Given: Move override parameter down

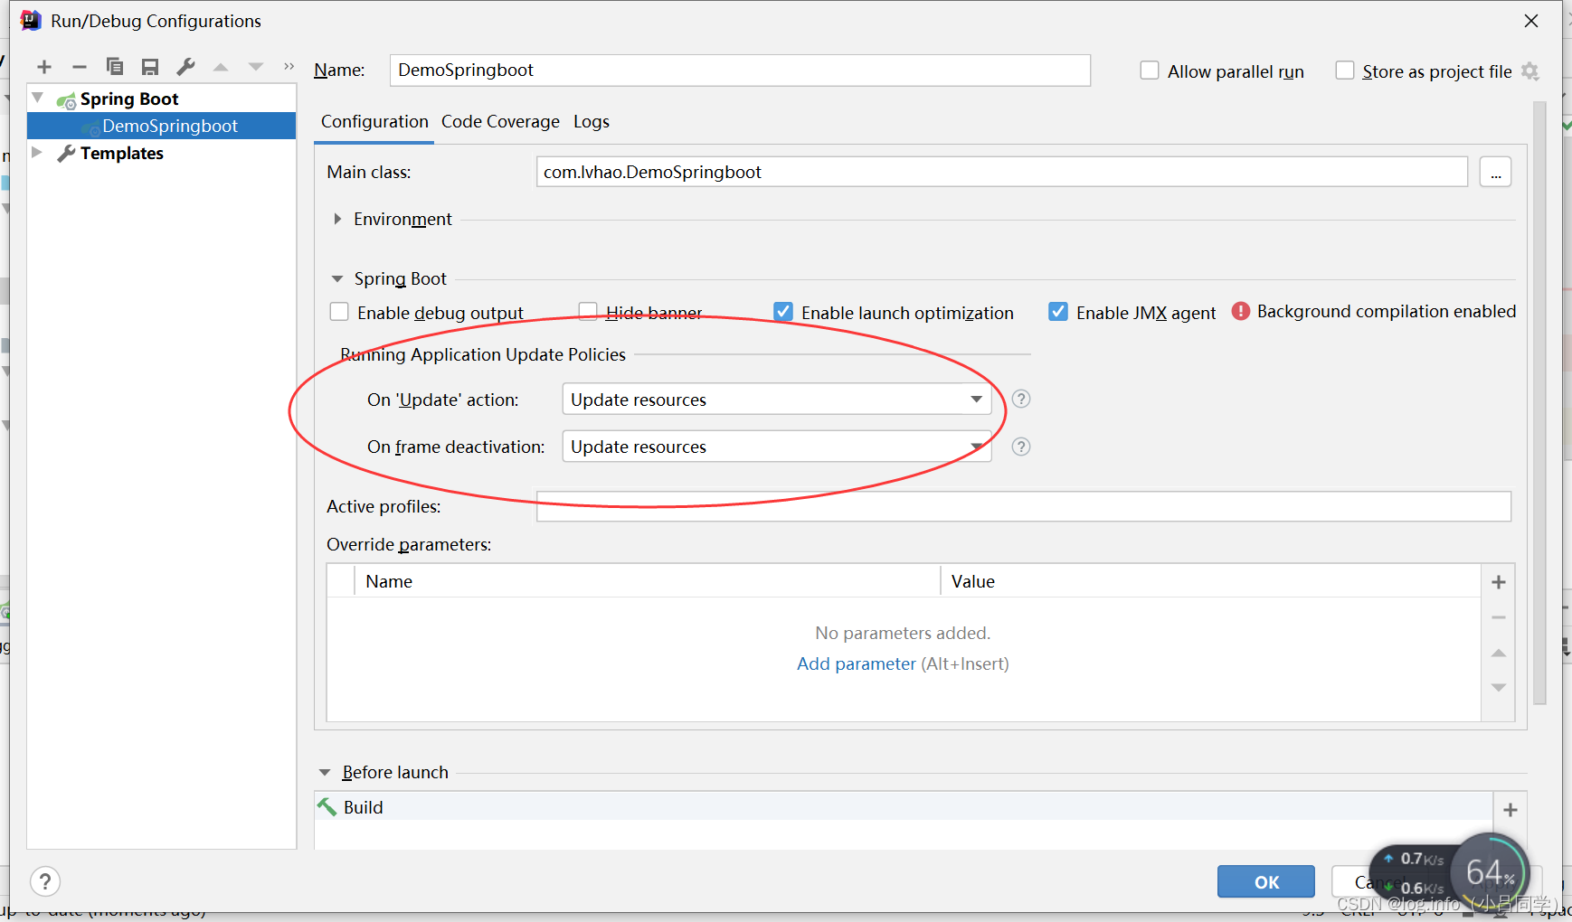Looking at the screenshot, I should click(1499, 688).
